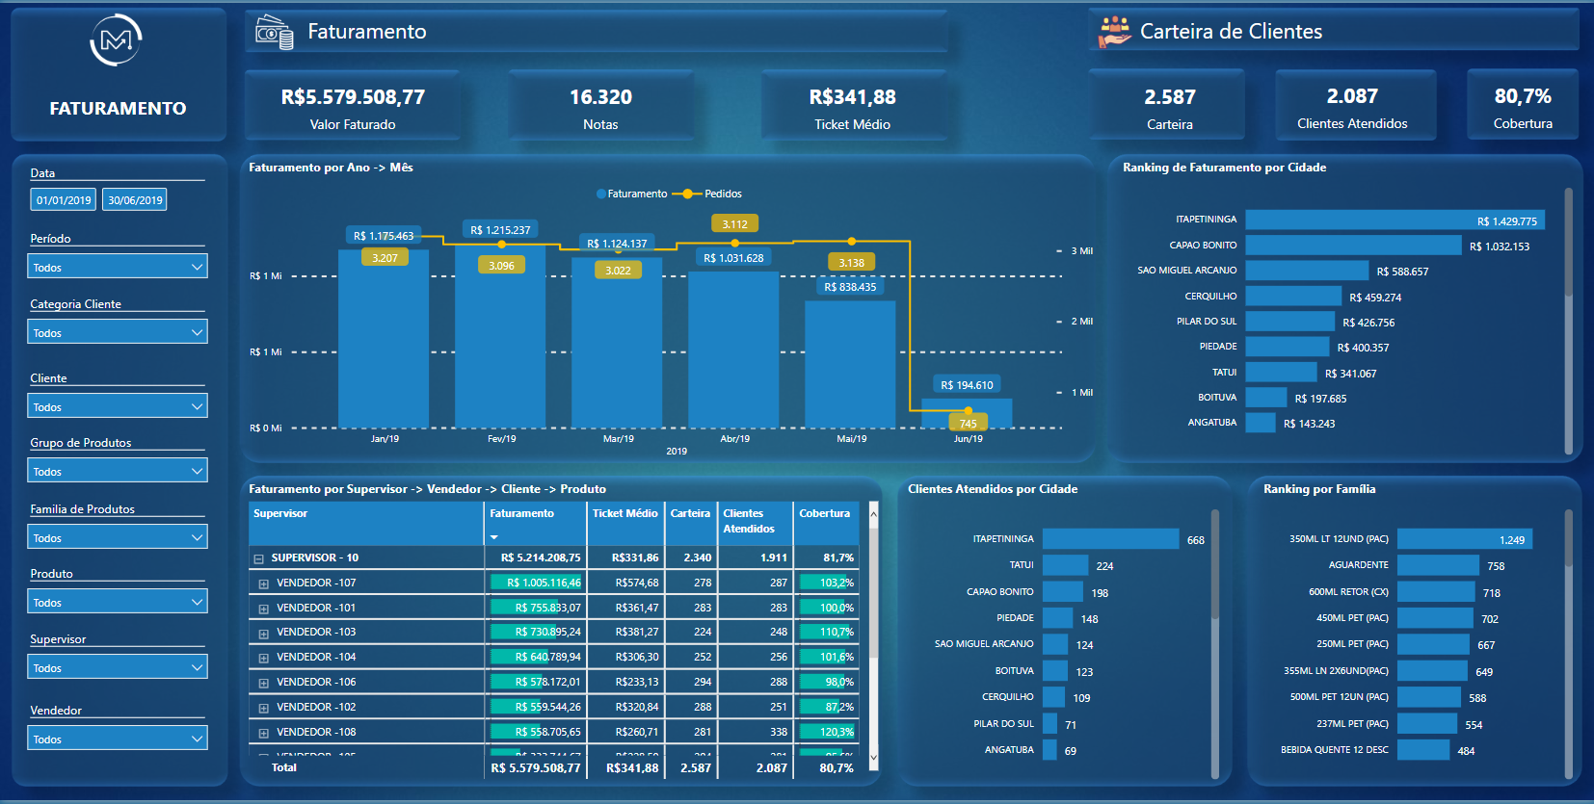The image size is (1594, 804).
Task: Select the Jun/19 revenue bar
Action: coord(967,413)
